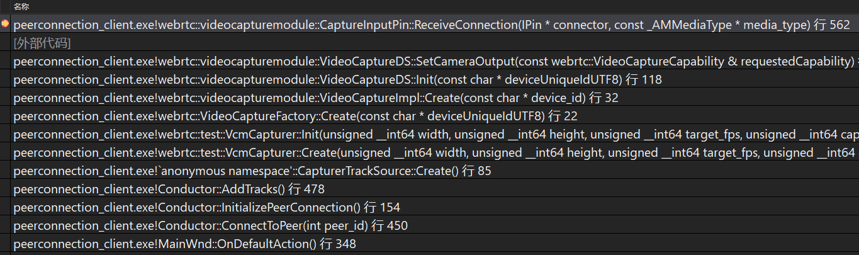859x255 pixels.
Task: Click the left margin of the AddTracks row
Action: click(5, 190)
